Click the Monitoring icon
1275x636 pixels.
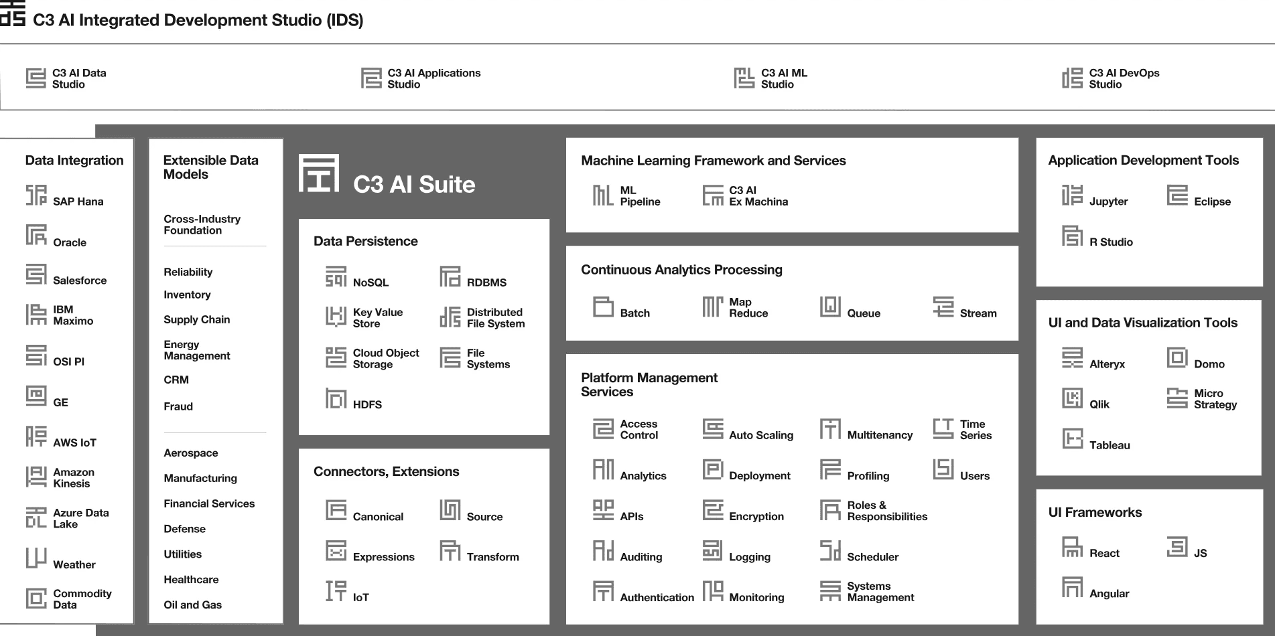[713, 591]
